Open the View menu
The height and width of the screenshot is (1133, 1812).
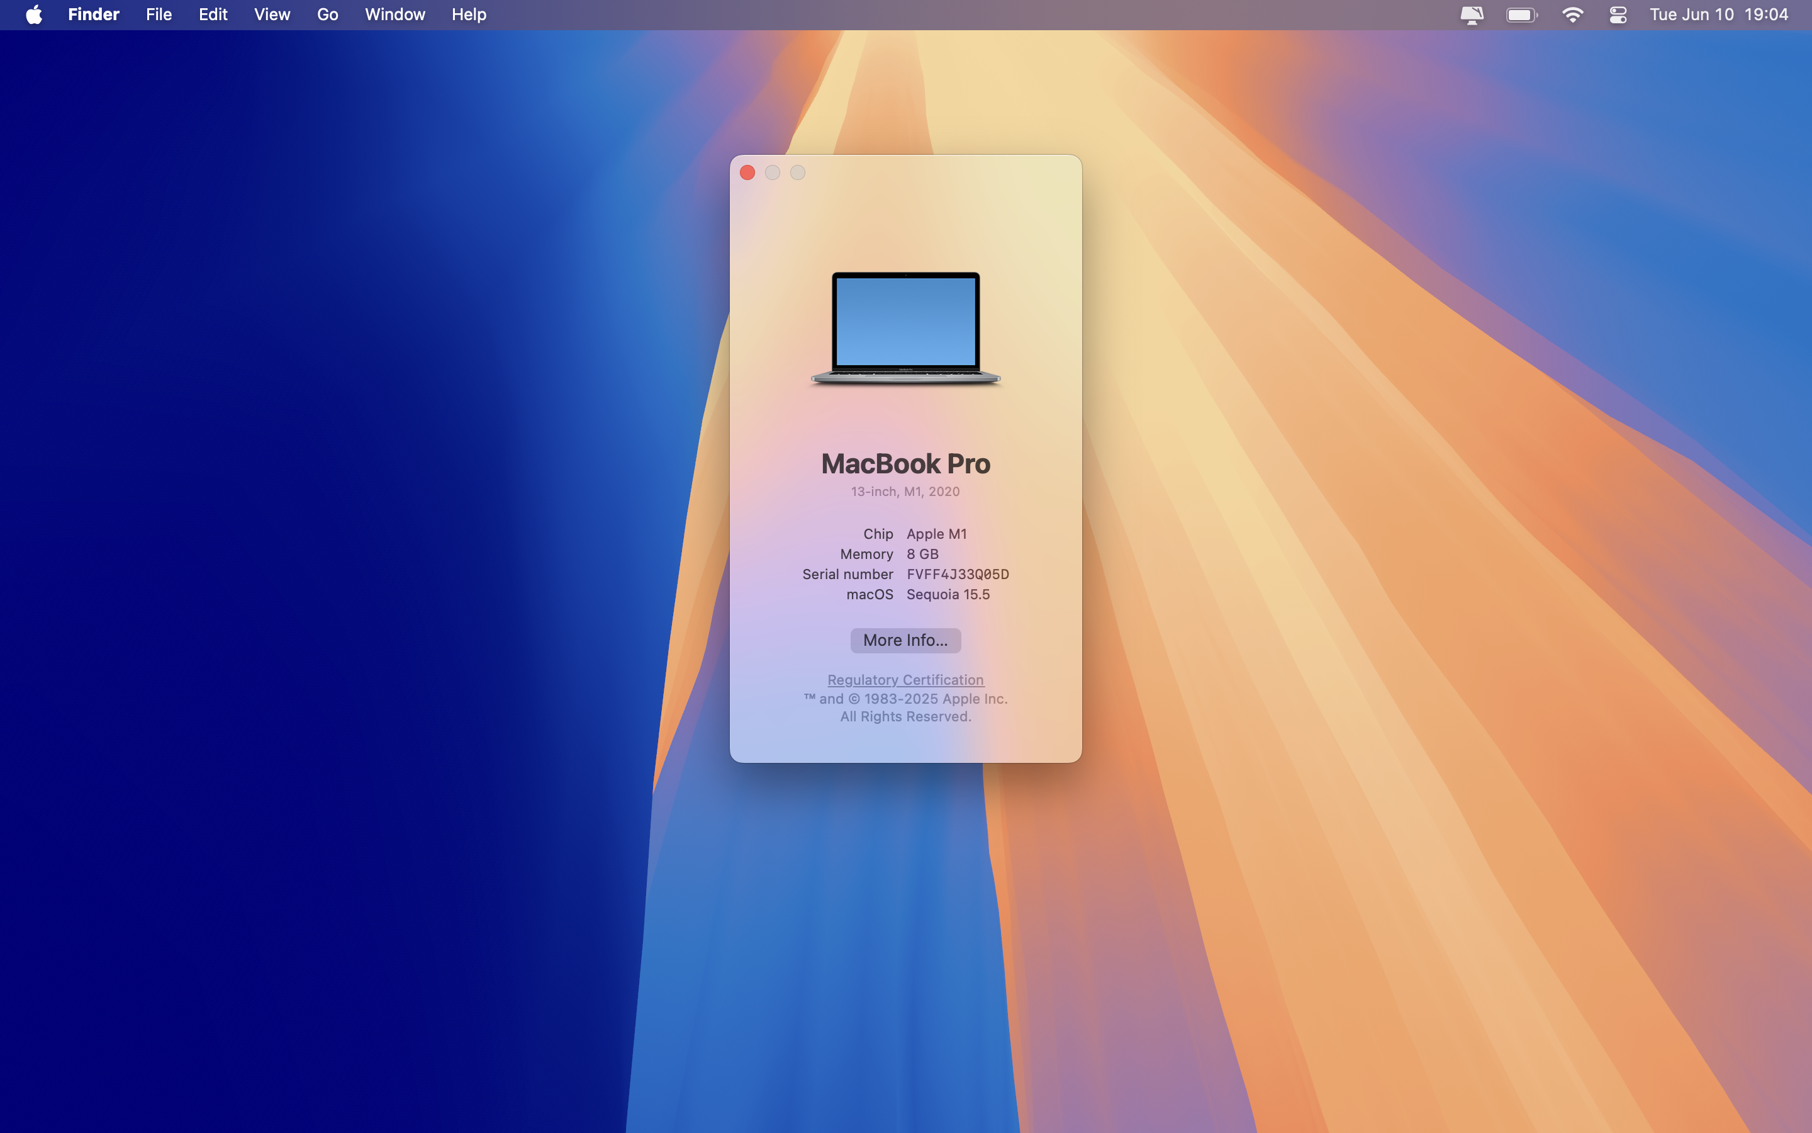click(272, 14)
